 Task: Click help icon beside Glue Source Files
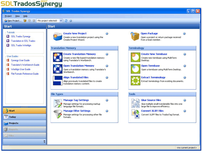185,100
